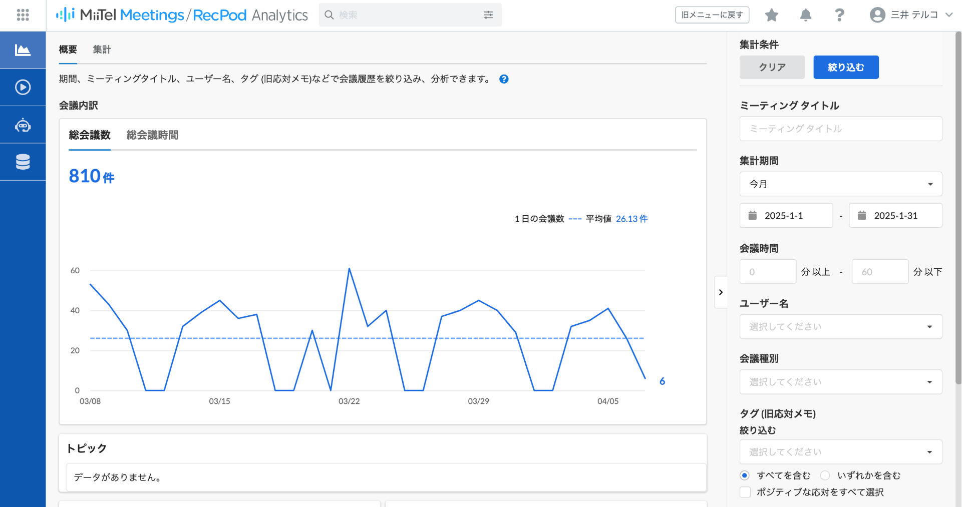Switch to the 集計 tab
962x507 pixels.
click(102, 50)
